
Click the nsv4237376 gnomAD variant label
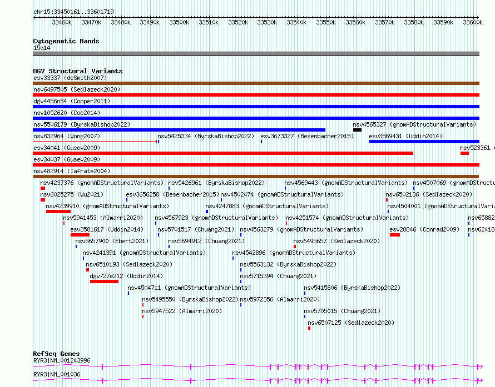(x=102, y=183)
